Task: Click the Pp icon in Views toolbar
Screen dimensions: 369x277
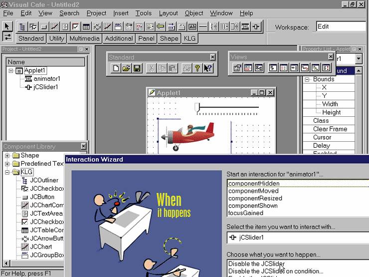Action: [273, 68]
